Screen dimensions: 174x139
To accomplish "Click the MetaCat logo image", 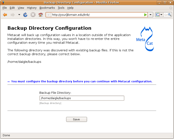I will point(145,39).
